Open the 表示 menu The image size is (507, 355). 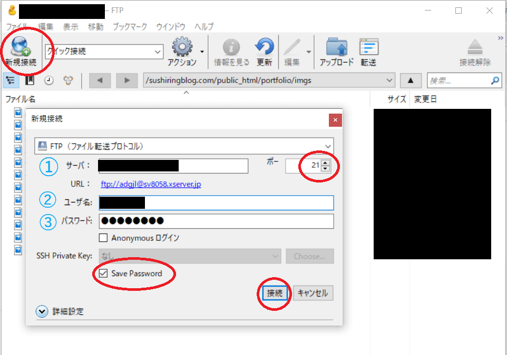point(71,26)
